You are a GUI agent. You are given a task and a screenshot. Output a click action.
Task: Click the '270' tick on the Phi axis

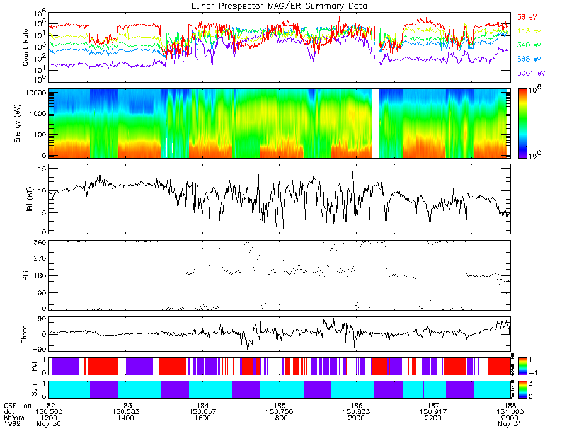pyautogui.click(x=40, y=258)
